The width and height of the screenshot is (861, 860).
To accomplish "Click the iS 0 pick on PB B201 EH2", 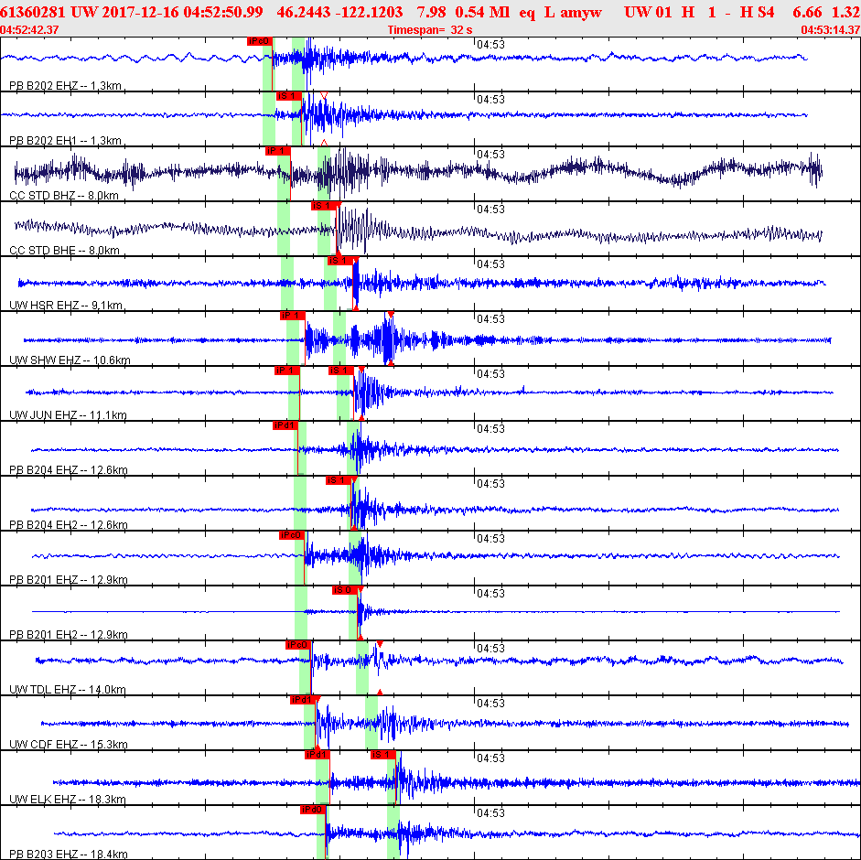I will (345, 590).
